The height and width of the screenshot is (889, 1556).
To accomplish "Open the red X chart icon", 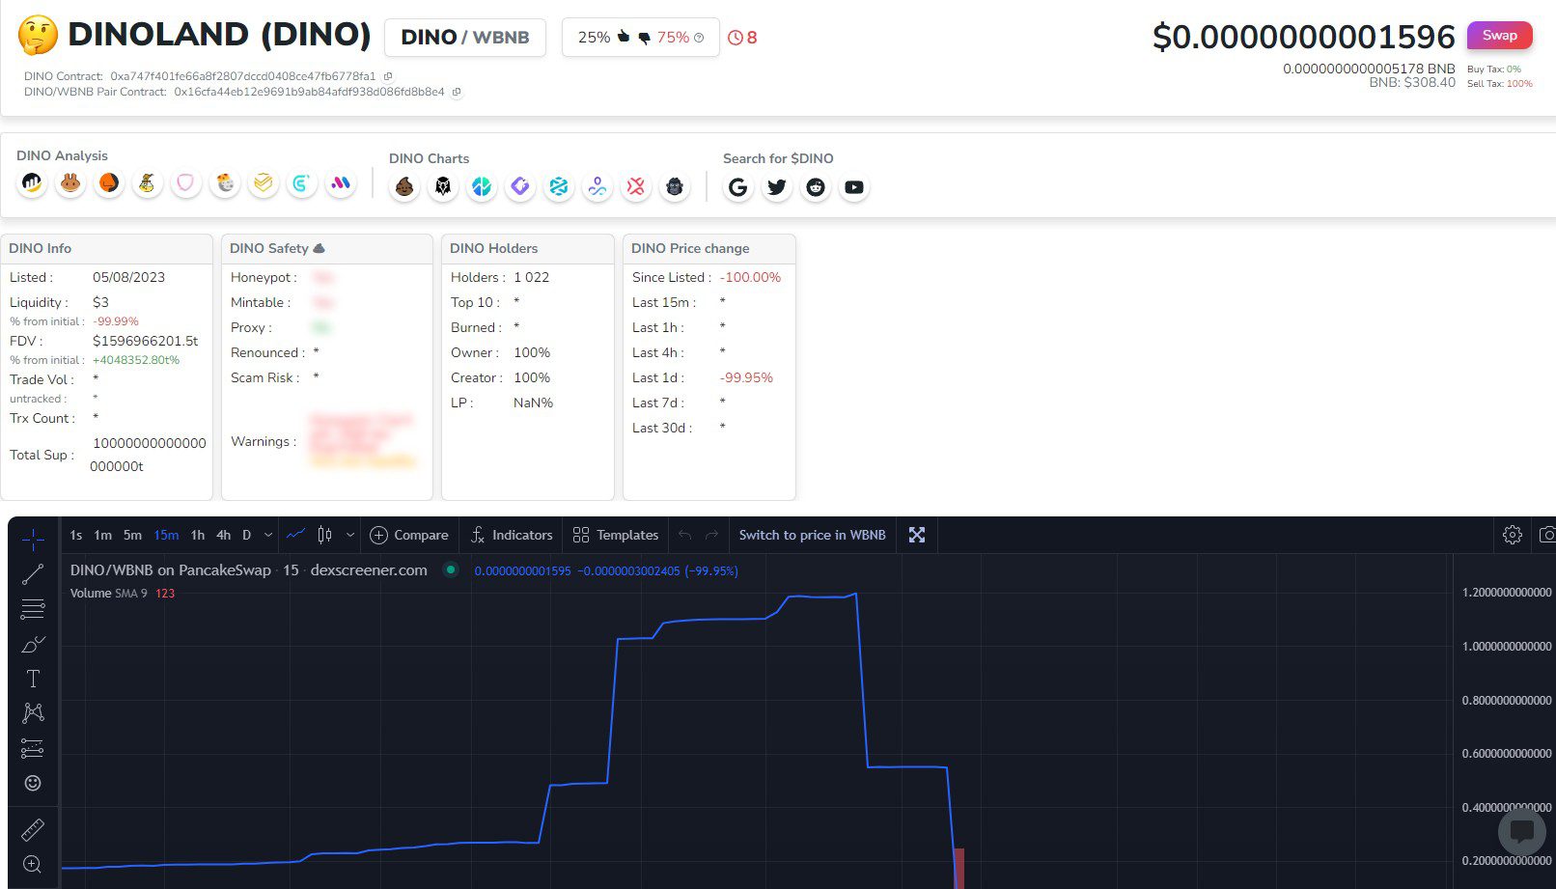I will click(x=636, y=187).
